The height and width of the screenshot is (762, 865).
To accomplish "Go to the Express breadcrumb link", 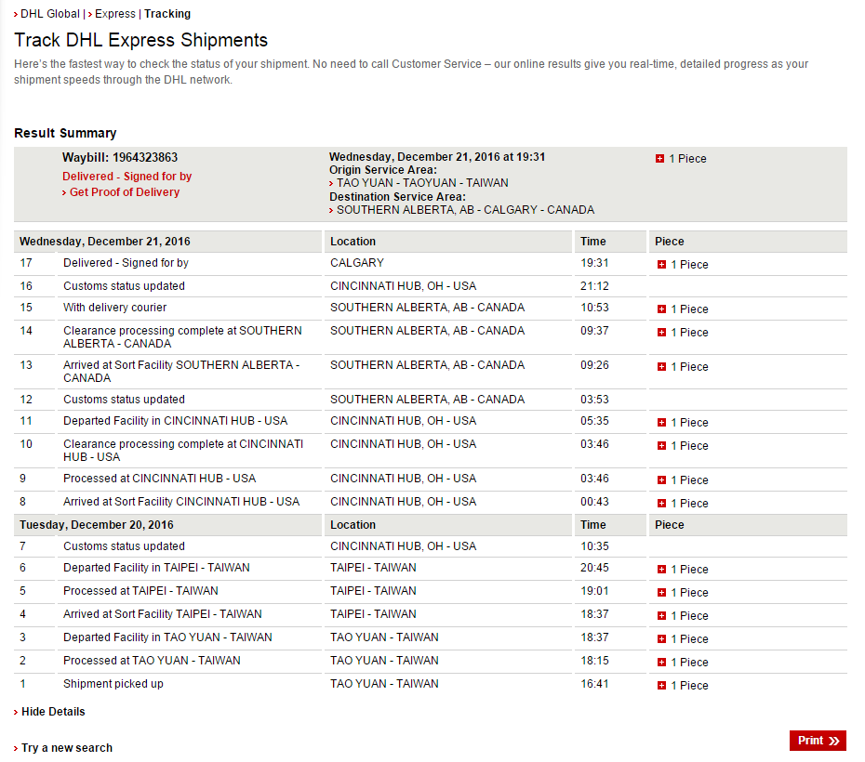I will tap(114, 14).
